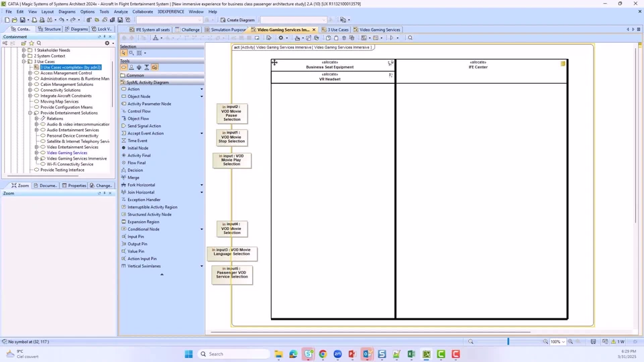Select the Time Event tool
This screenshot has width=644, height=362.
click(x=137, y=141)
